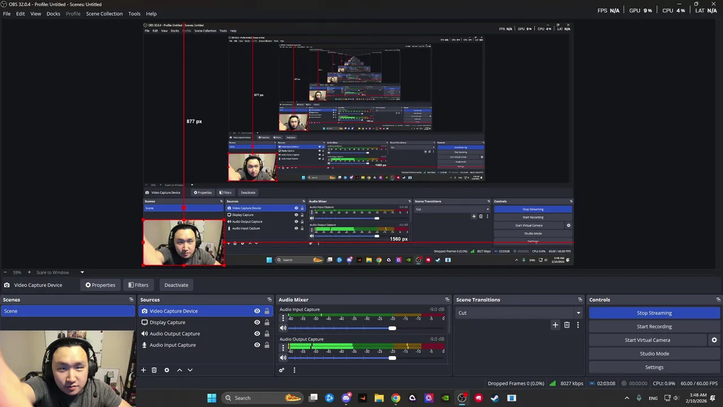723x407 pixels.
Task: Launch Google Chrome from taskbar
Action: 395,398
